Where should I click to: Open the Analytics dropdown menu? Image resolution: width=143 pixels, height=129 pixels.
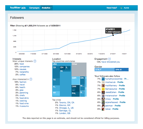tap(46, 8)
